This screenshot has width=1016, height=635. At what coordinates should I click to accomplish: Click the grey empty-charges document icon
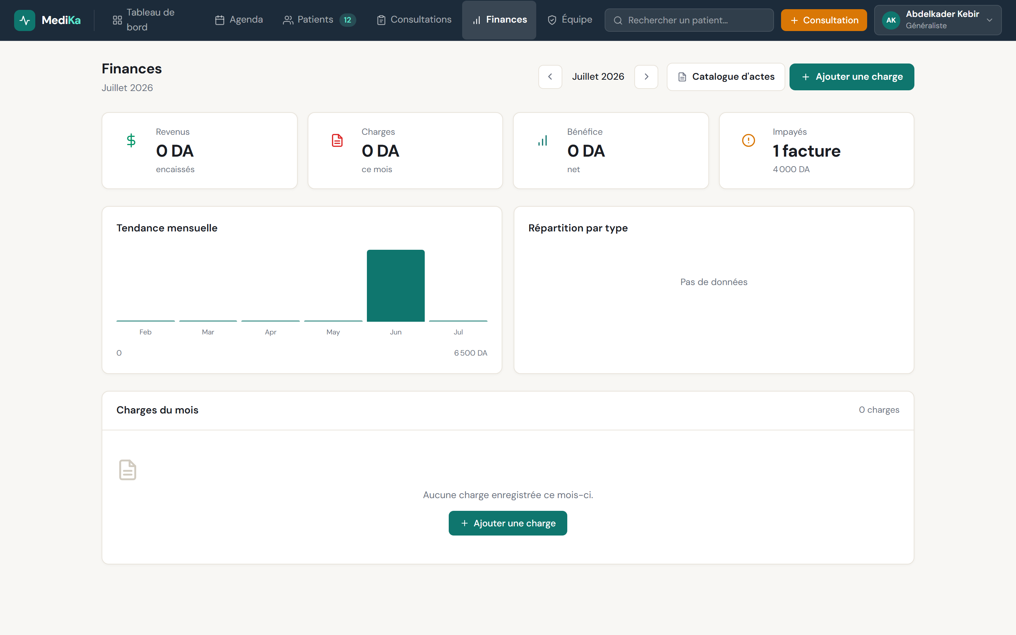pos(128,470)
